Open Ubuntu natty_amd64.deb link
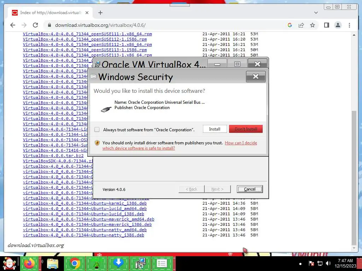The width and height of the screenshot is (362, 271). (85, 230)
